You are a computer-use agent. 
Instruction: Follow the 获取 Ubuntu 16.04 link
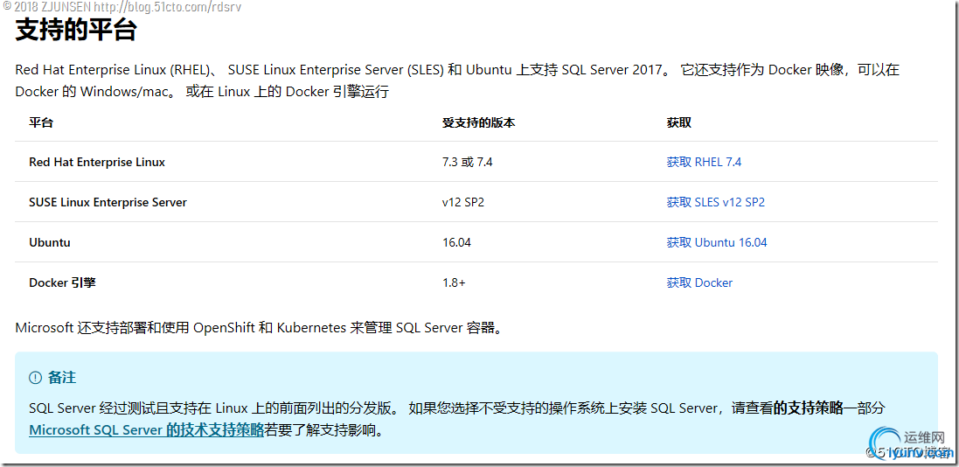coord(717,242)
